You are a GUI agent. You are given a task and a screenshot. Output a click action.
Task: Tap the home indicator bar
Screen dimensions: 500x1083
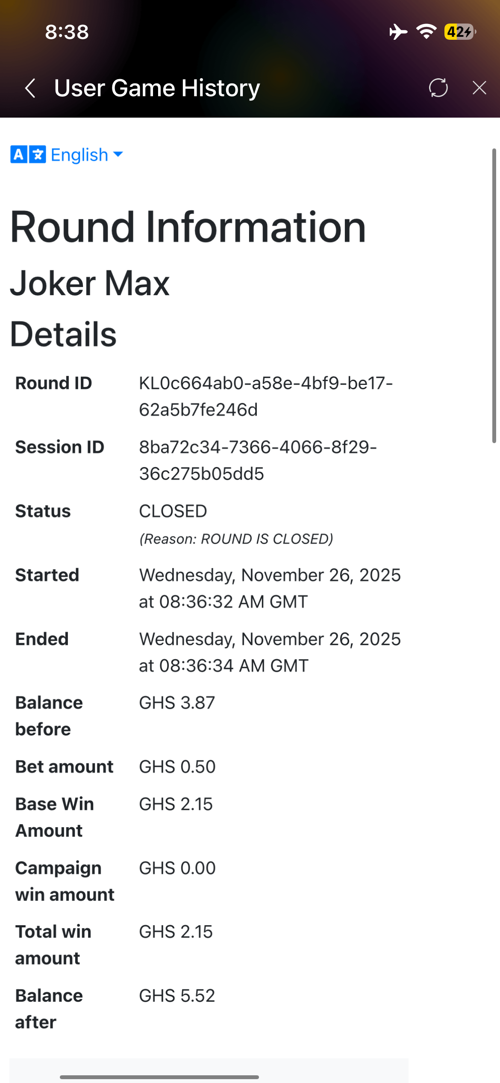click(159, 1077)
